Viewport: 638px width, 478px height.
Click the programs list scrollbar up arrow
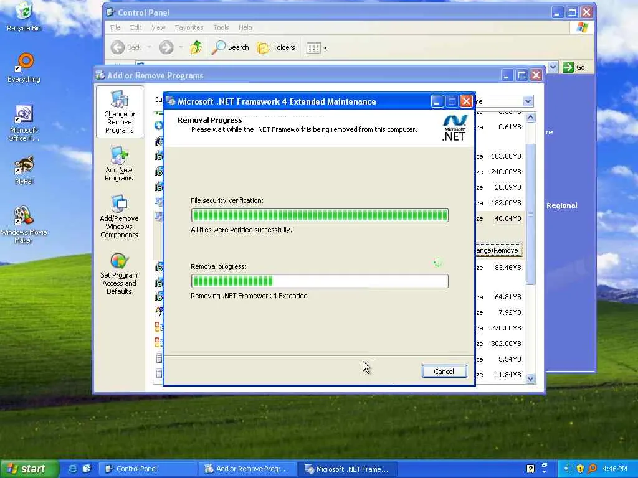pos(531,118)
